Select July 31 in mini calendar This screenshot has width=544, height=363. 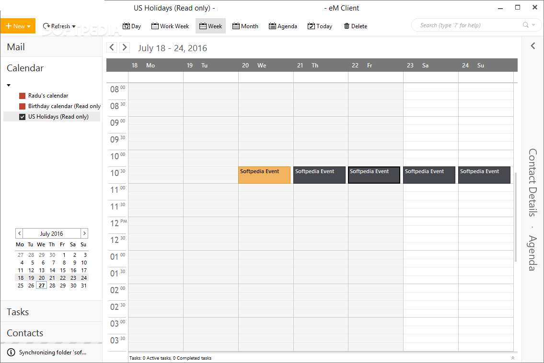[x=83, y=286]
